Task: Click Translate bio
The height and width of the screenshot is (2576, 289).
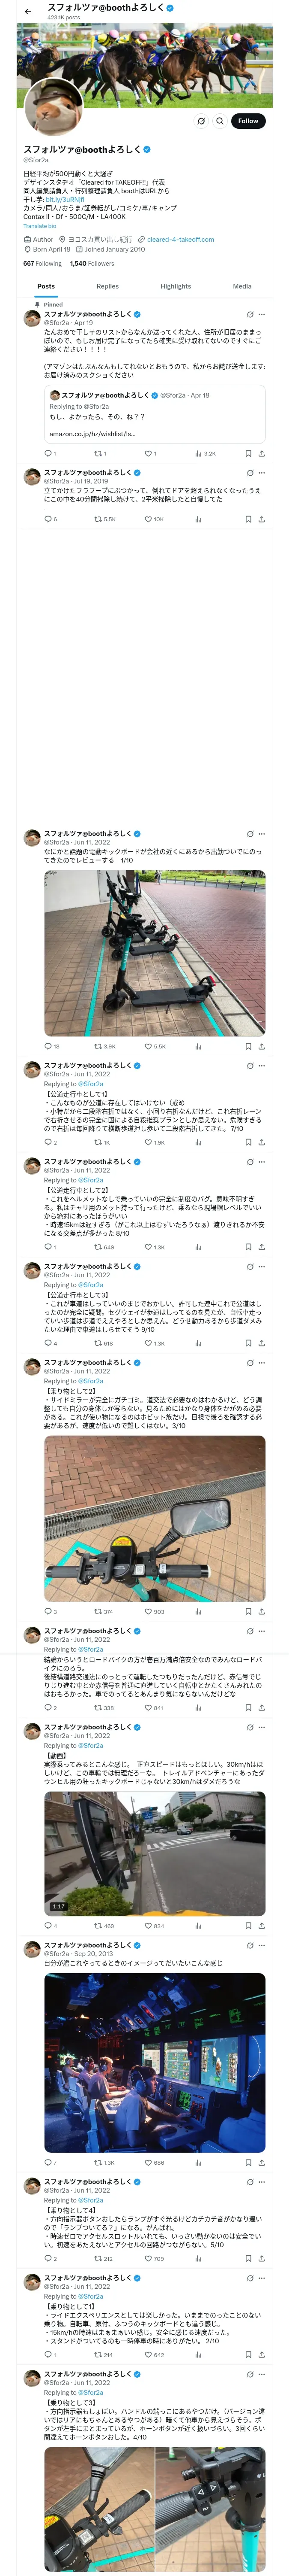Action: [x=40, y=226]
